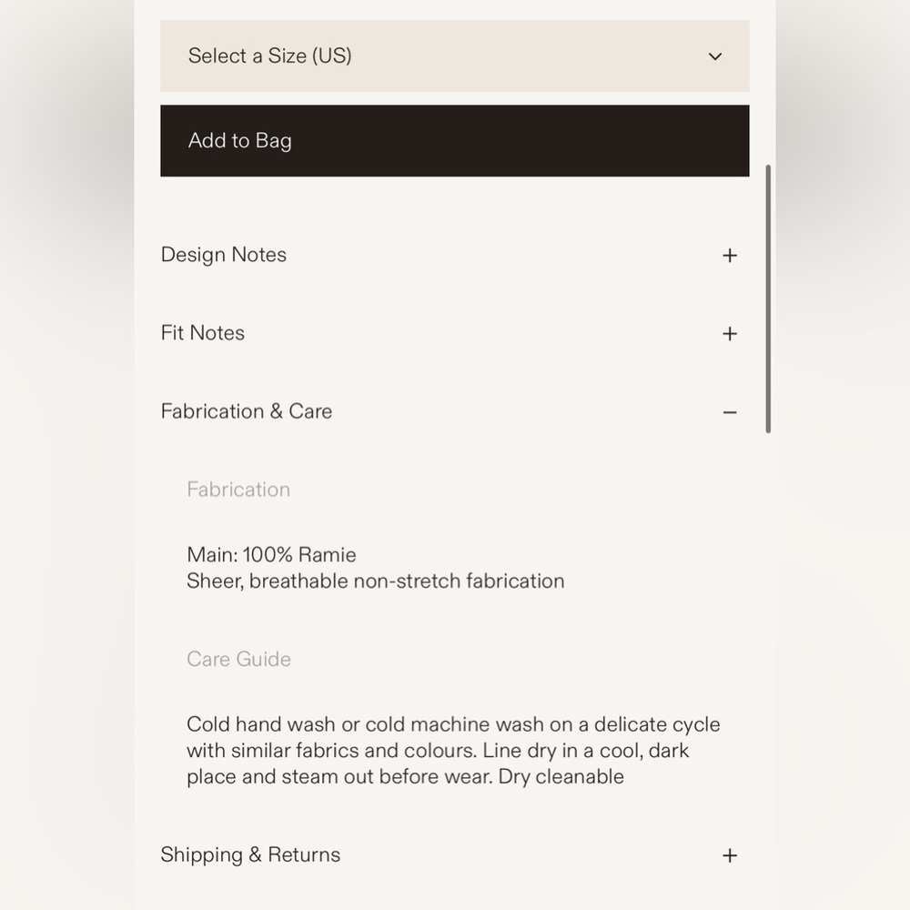Click the Cold hand wash instruction line
This screenshot has width=910, height=910.
(453, 724)
